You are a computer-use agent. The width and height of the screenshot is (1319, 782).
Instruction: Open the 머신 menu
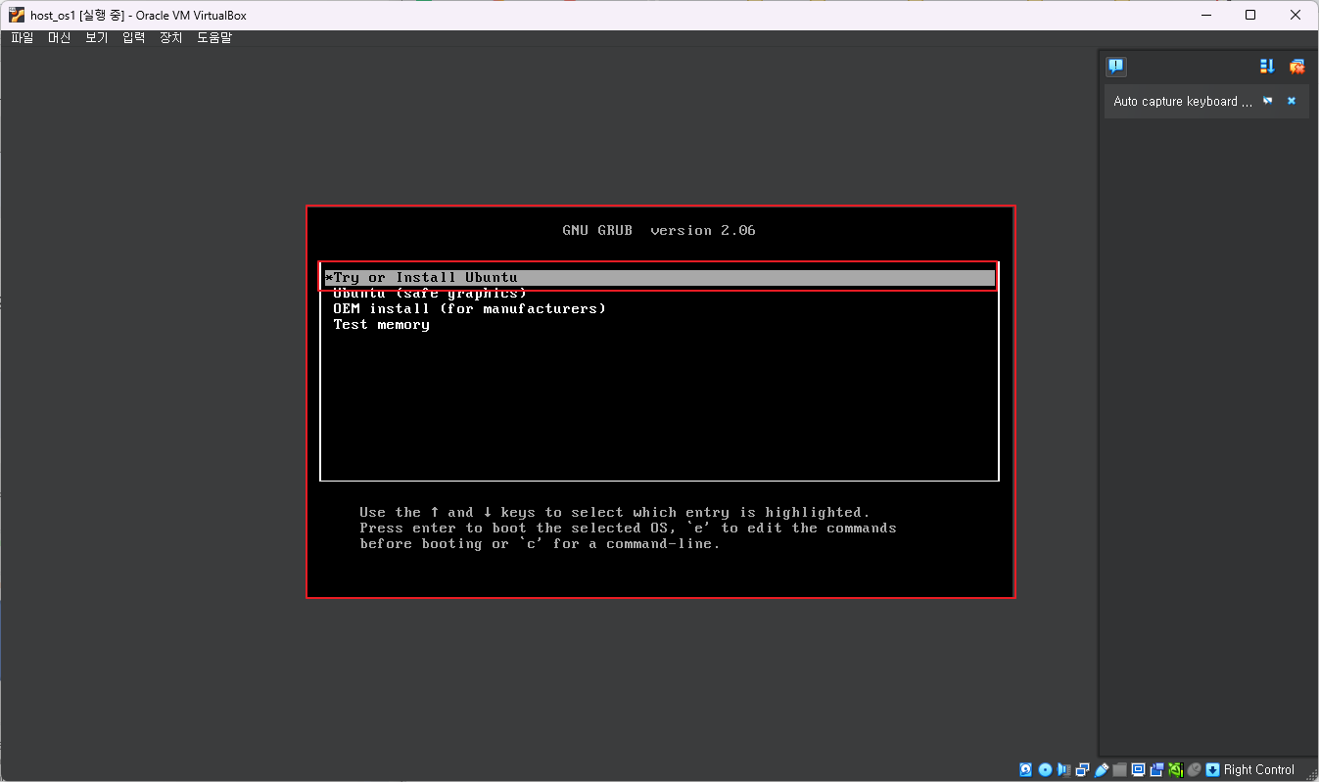59,37
